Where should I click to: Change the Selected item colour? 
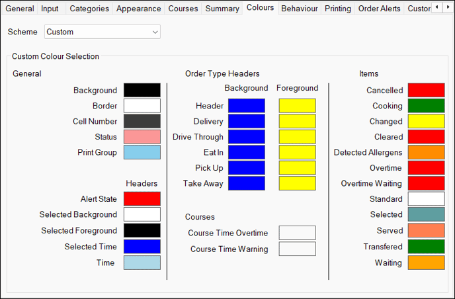(x=427, y=214)
